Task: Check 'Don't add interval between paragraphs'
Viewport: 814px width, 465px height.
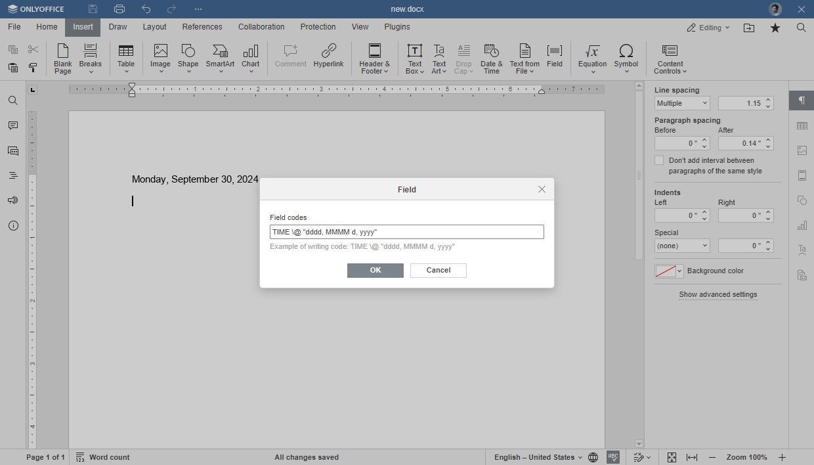Action: 659,160
